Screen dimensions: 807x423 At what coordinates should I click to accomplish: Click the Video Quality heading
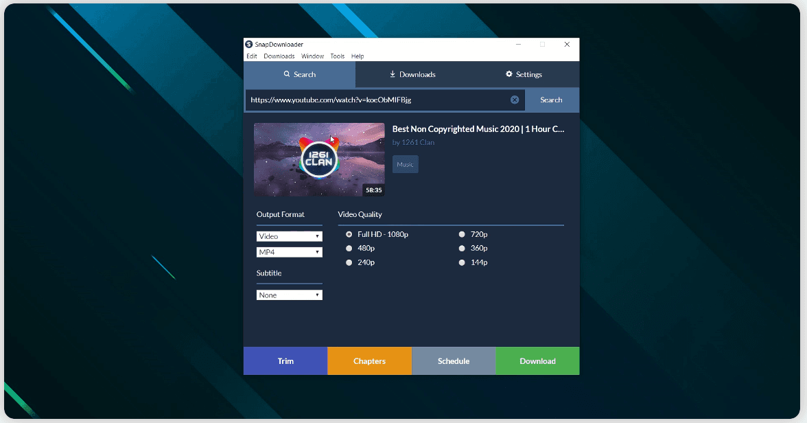coord(360,214)
